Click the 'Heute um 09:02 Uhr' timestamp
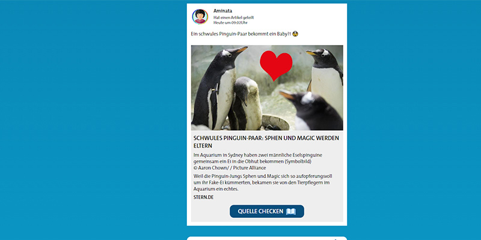The image size is (481, 240). coord(230,23)
